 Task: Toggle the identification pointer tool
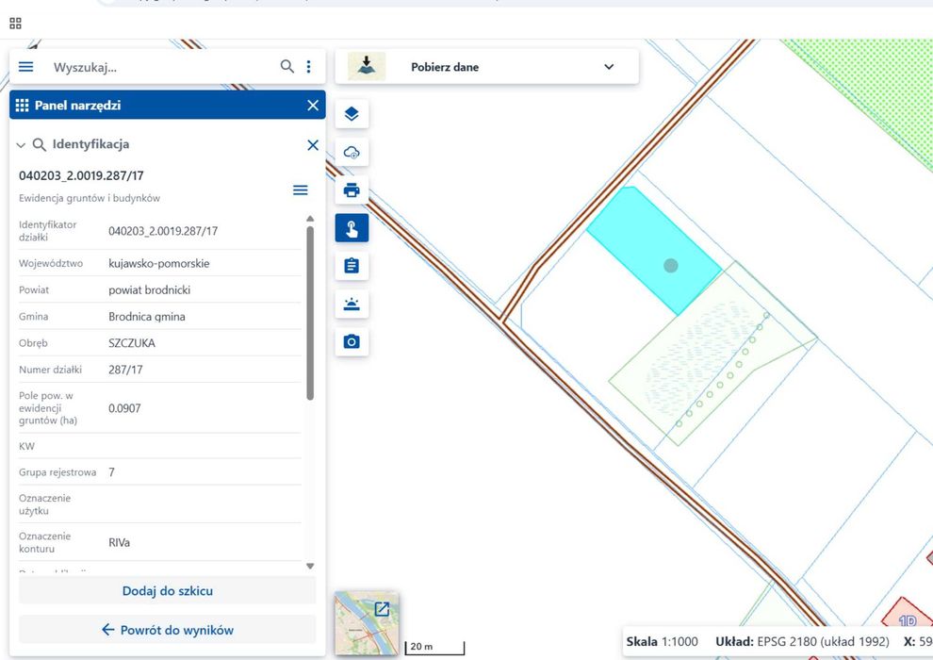point(352,228)
